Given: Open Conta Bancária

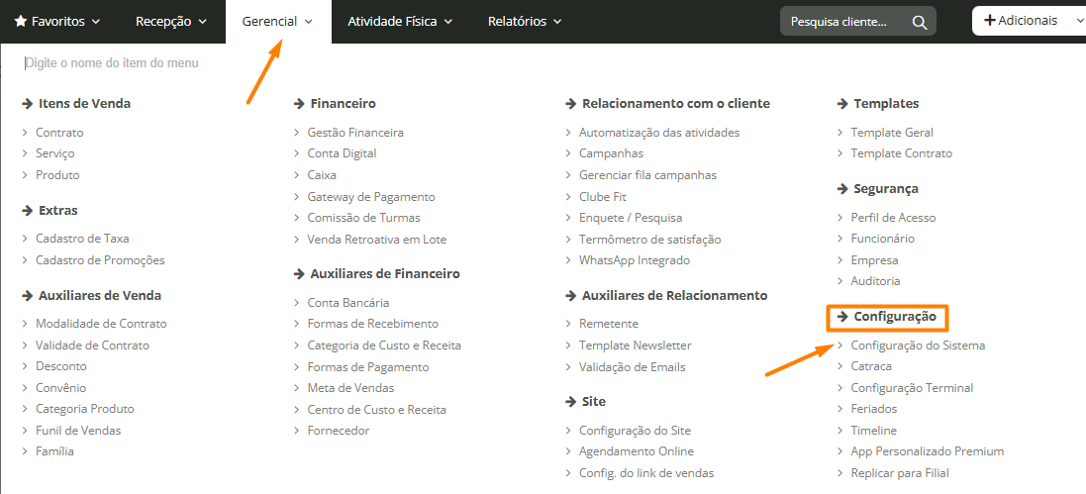Looking at the screenshot, I should (348, 303).
